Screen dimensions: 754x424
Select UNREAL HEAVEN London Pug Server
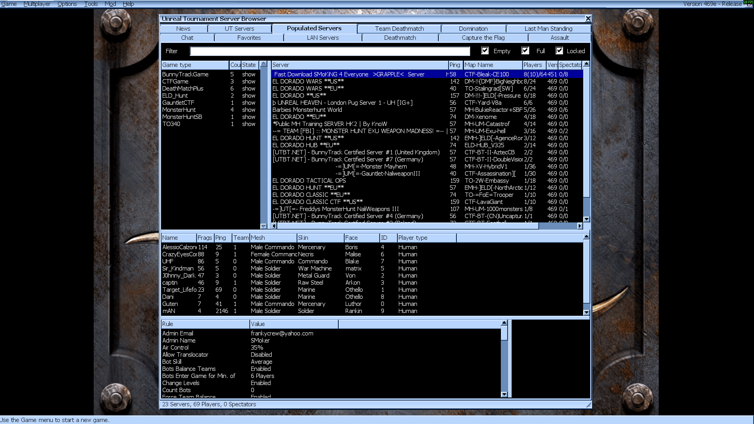427,103
